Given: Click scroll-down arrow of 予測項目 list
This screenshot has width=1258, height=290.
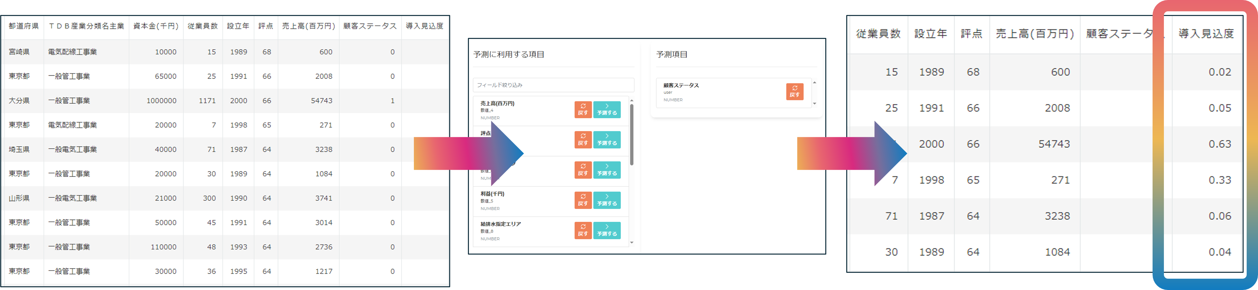Looking at the screenshot, I should point(814,103).
